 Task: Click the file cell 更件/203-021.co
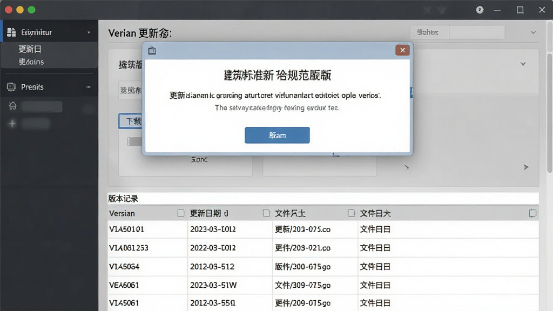(x=302, y=248)
